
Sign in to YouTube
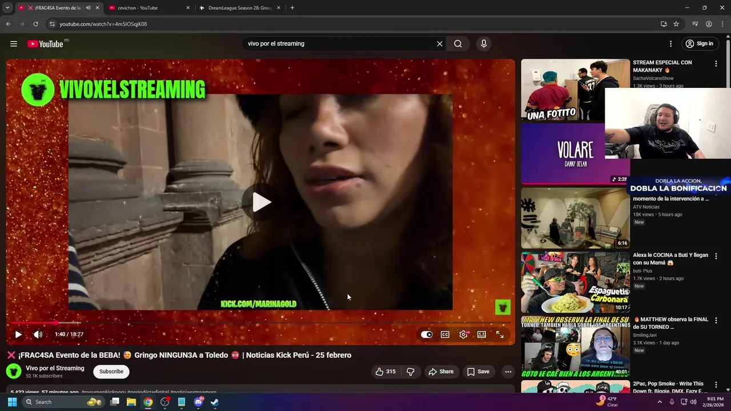click(700, 44)
